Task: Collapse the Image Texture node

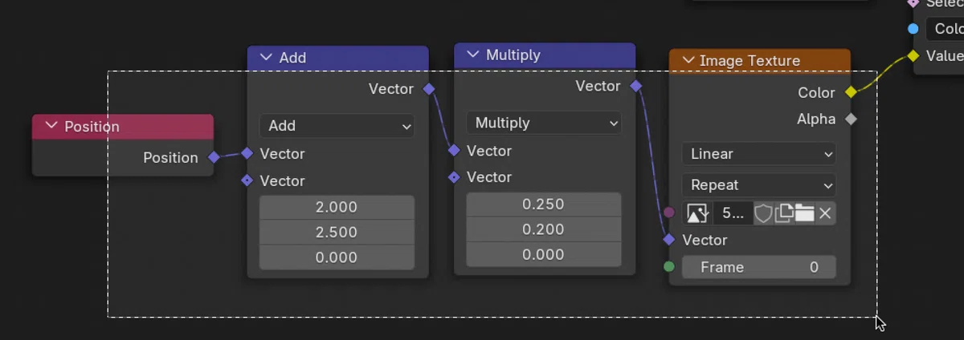Action: pyautogui.click(x=688, y=61)
